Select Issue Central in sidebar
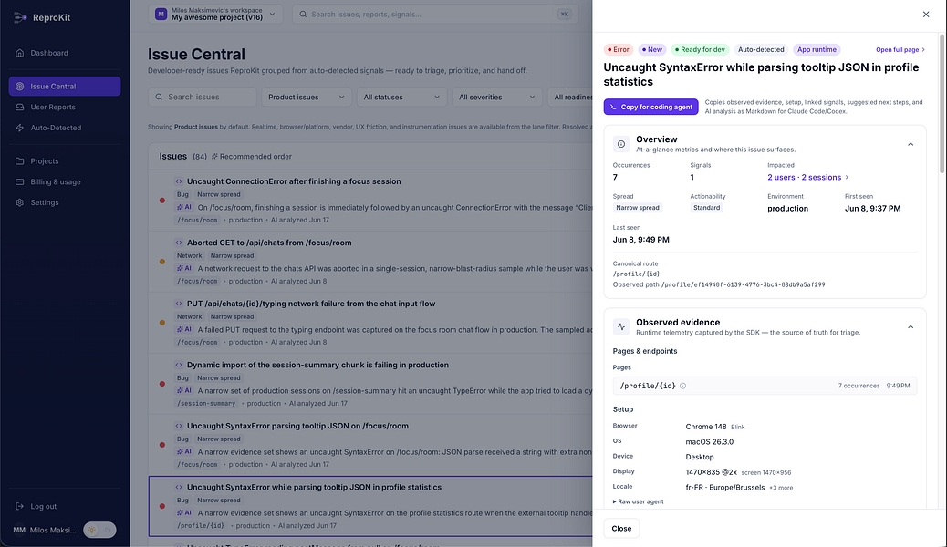The width and height of the screenshot is (947, 547). (65, 87)
